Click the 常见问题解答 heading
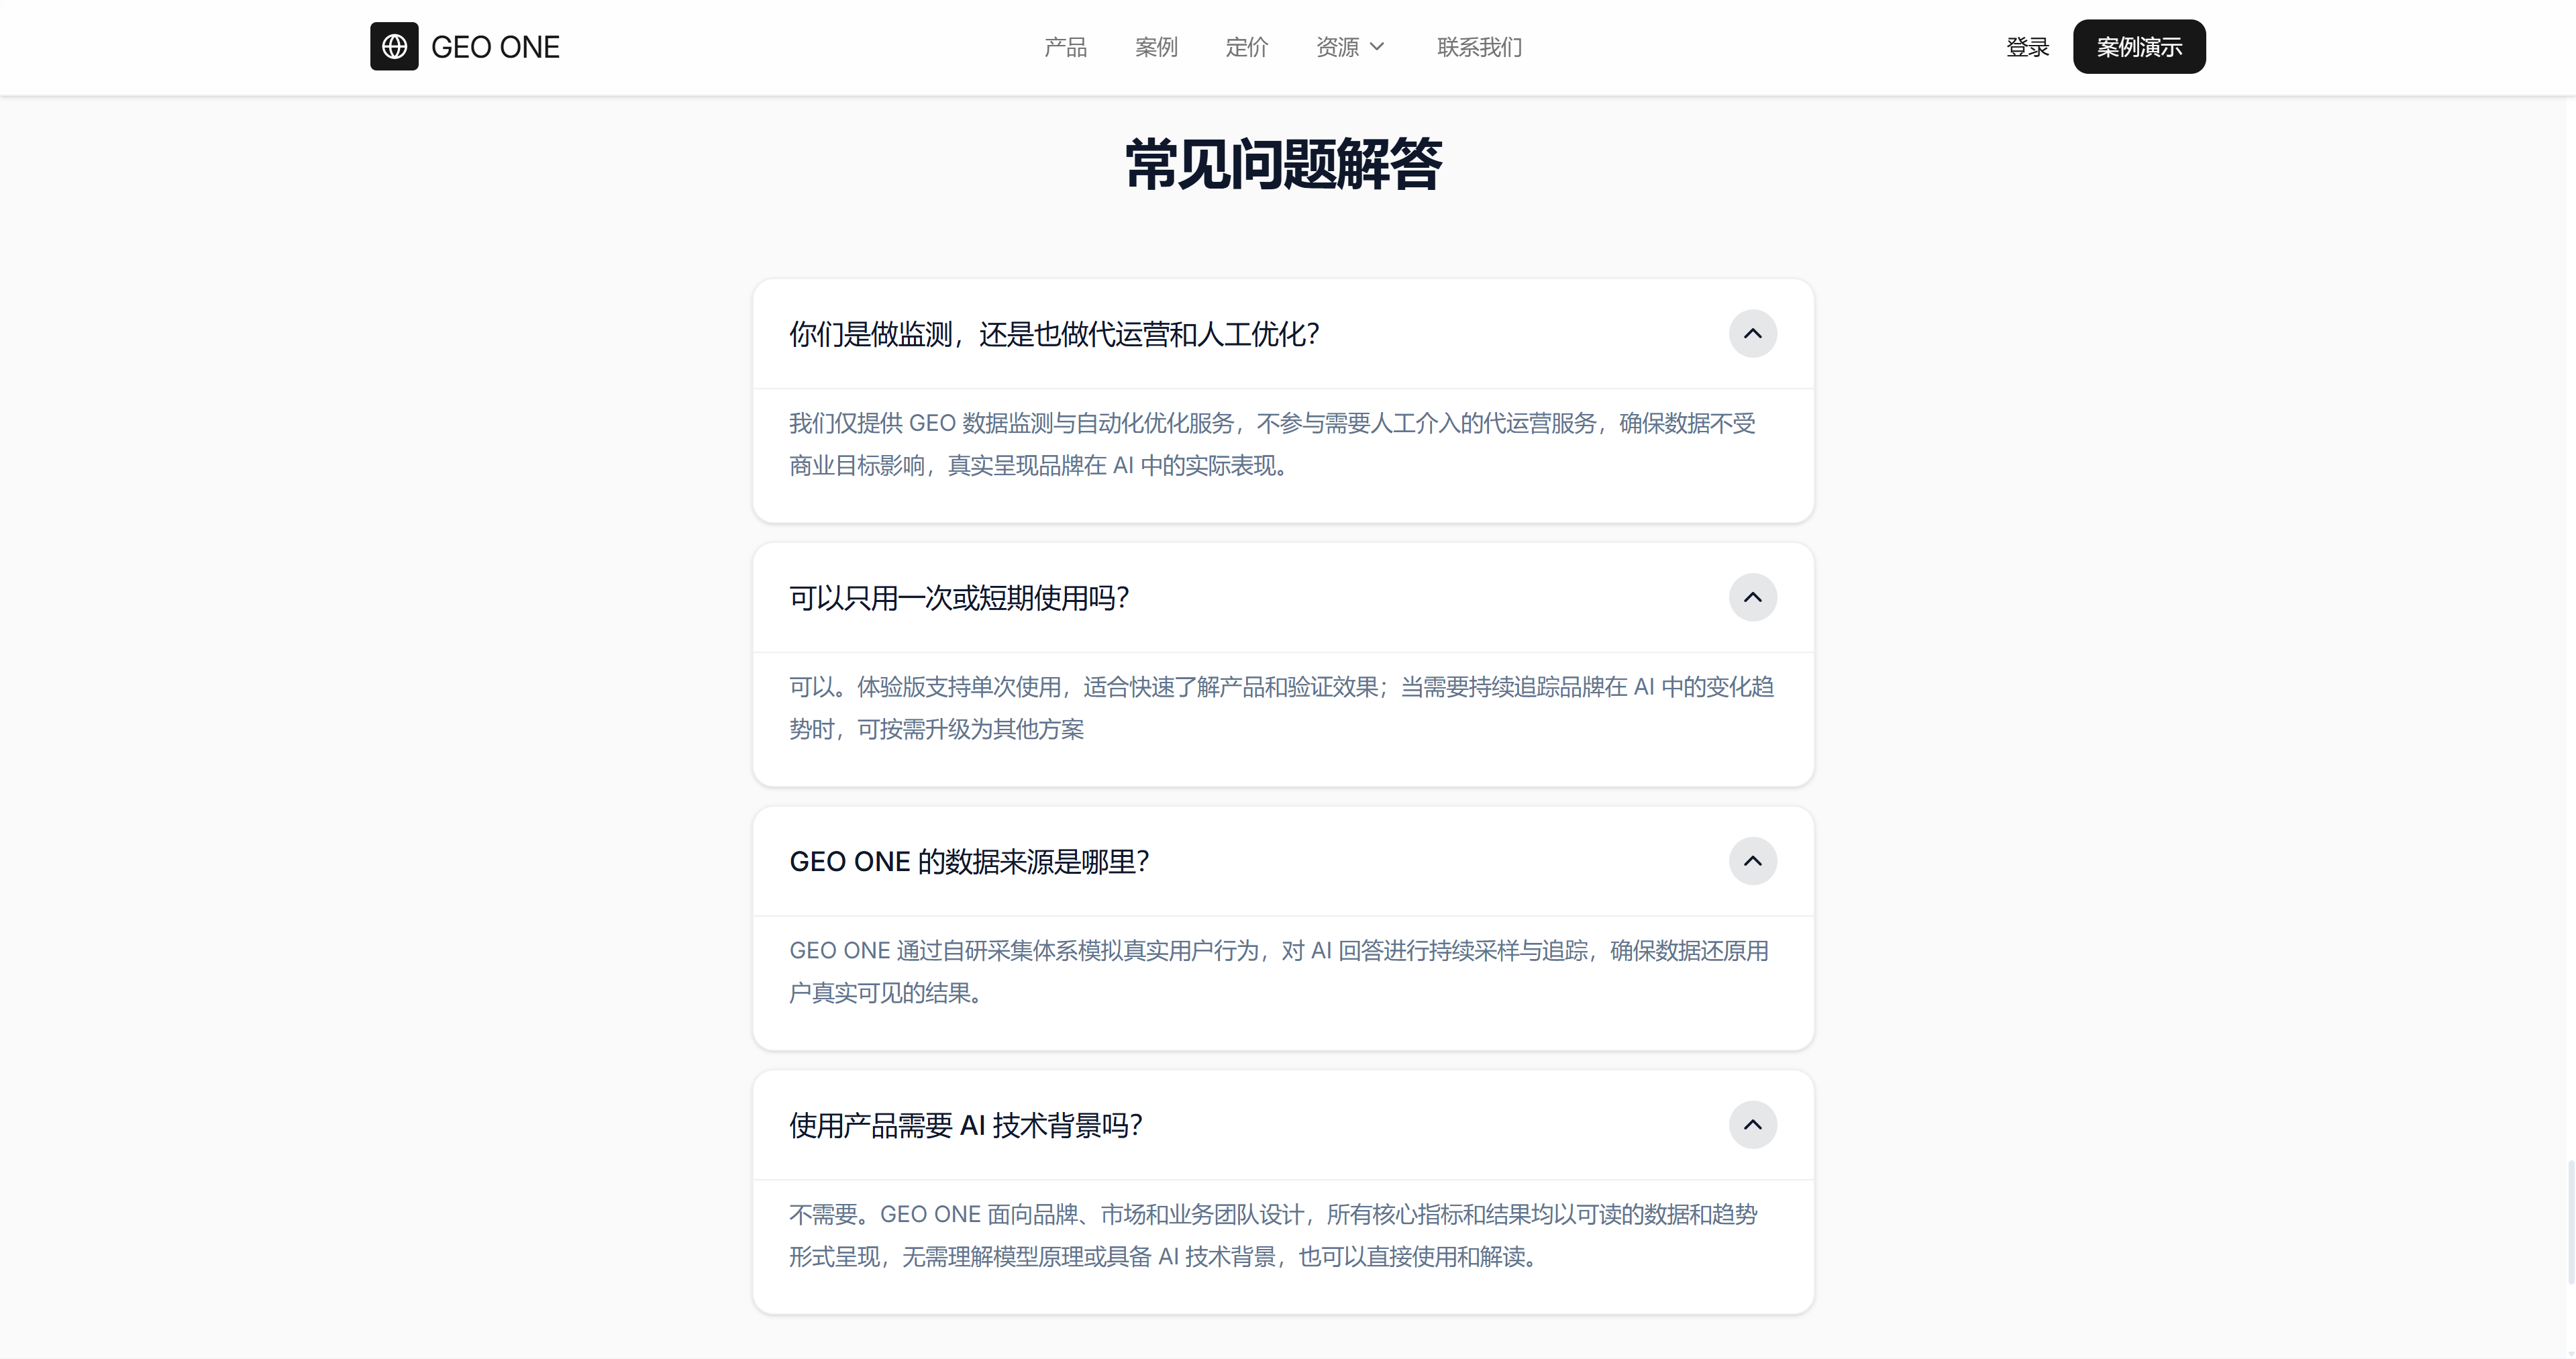The height and width of the screenshot is (1359, 2576). (1283, 164)
